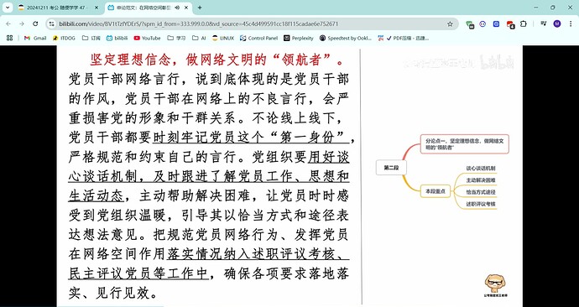Viewport: 579px width, 307px height.
Task: Open the YouTube bookmark
Action: 148,38
